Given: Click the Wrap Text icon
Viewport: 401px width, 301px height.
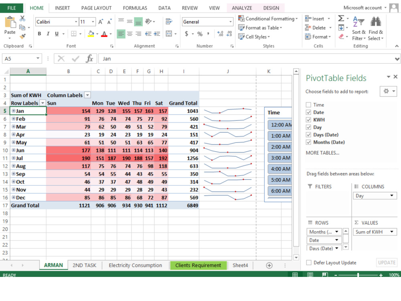Looking at the screenshot, I should [x=169, y=22].
